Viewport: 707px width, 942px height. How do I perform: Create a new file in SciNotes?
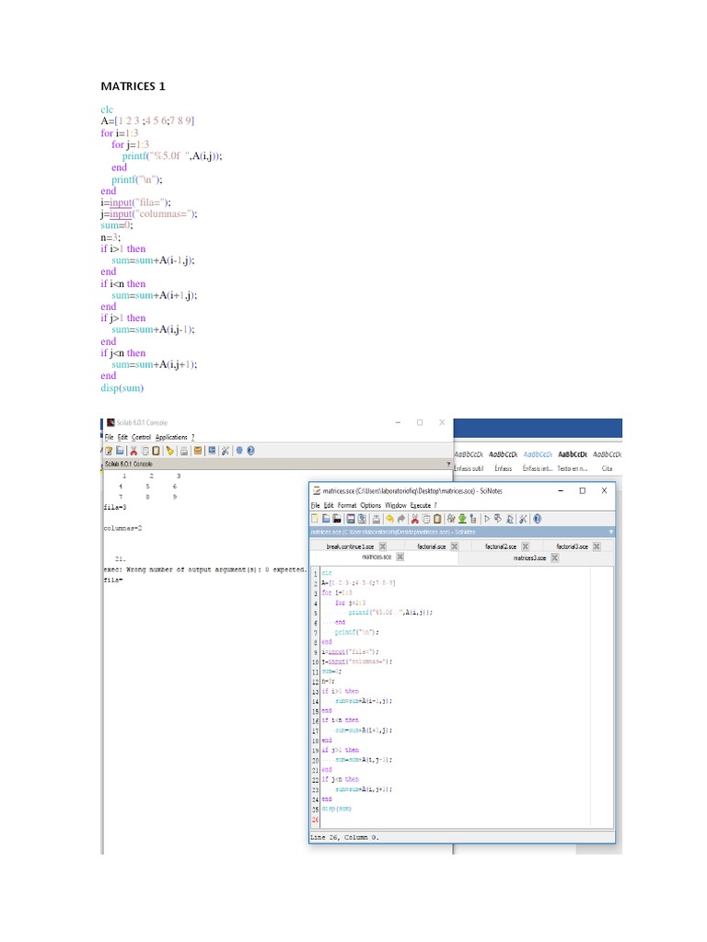click(x=315, y=519)
